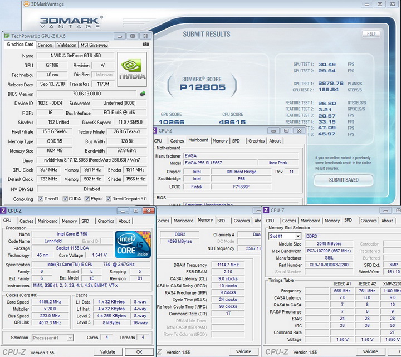Click the GPU-Z title bar app icon
Screen dimensions: 401x357
tap(7, 36)
